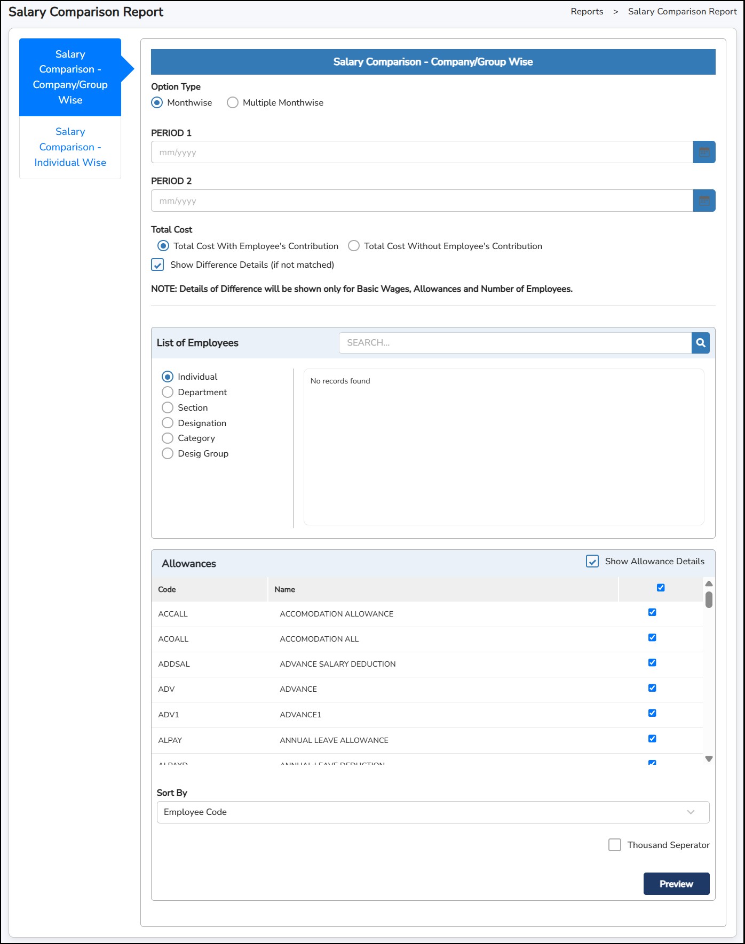Switch to Salary Comparison - Individual Wise tab
The height and width of the screenshot is (944, 745).
click(70, 147)
